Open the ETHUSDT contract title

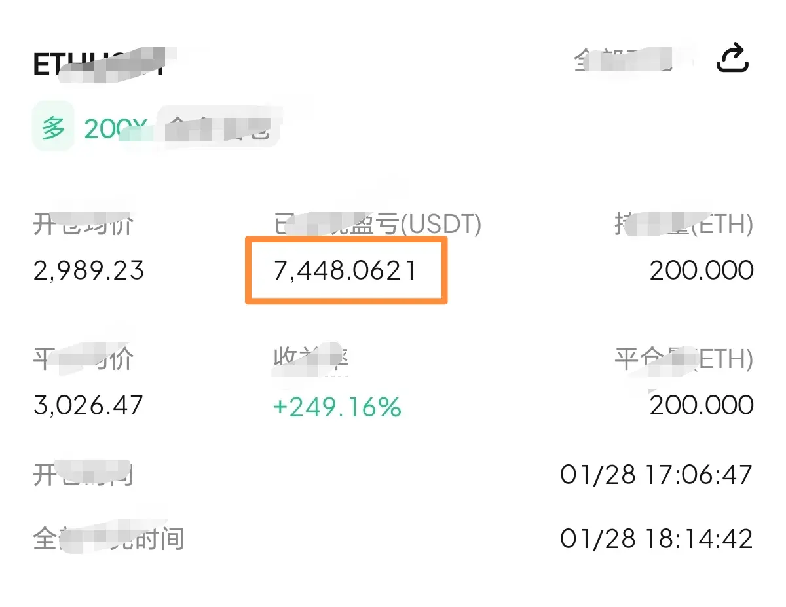[98, 65]
